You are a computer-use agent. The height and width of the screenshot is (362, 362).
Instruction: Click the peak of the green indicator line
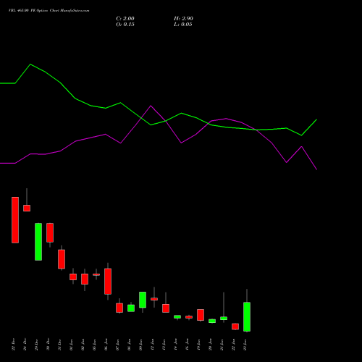click(x=30, y=64)
